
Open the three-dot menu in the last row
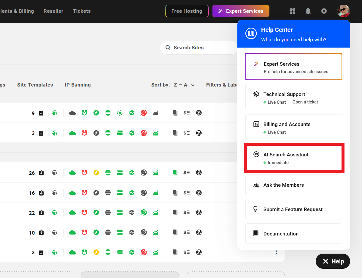276,252
